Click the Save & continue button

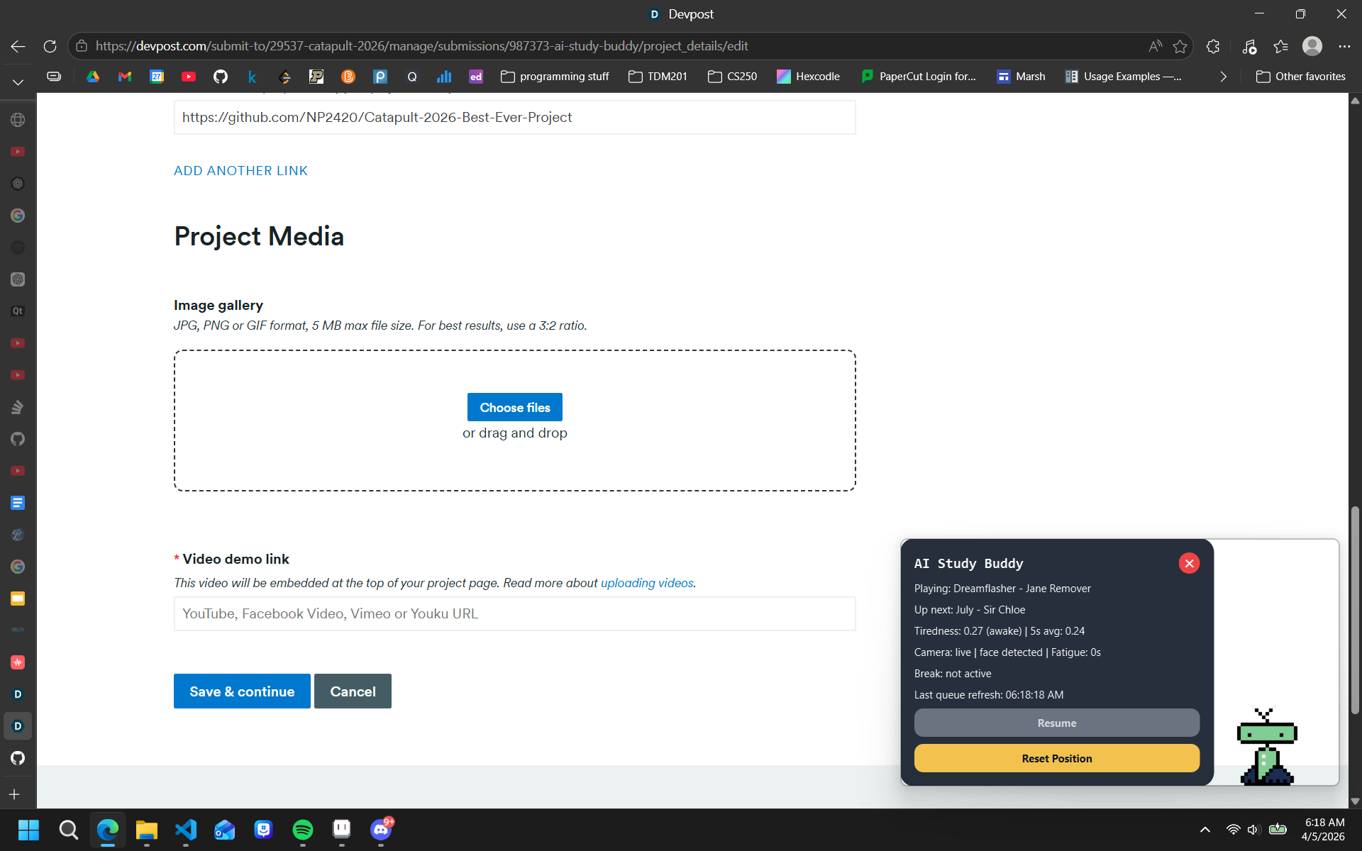coord(242,691)
